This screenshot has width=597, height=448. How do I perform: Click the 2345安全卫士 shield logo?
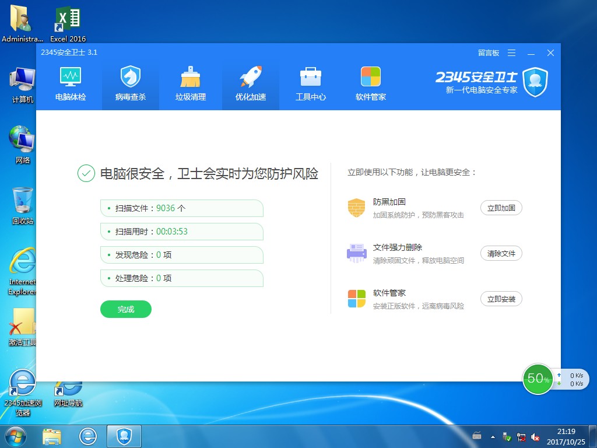point(535,82)
